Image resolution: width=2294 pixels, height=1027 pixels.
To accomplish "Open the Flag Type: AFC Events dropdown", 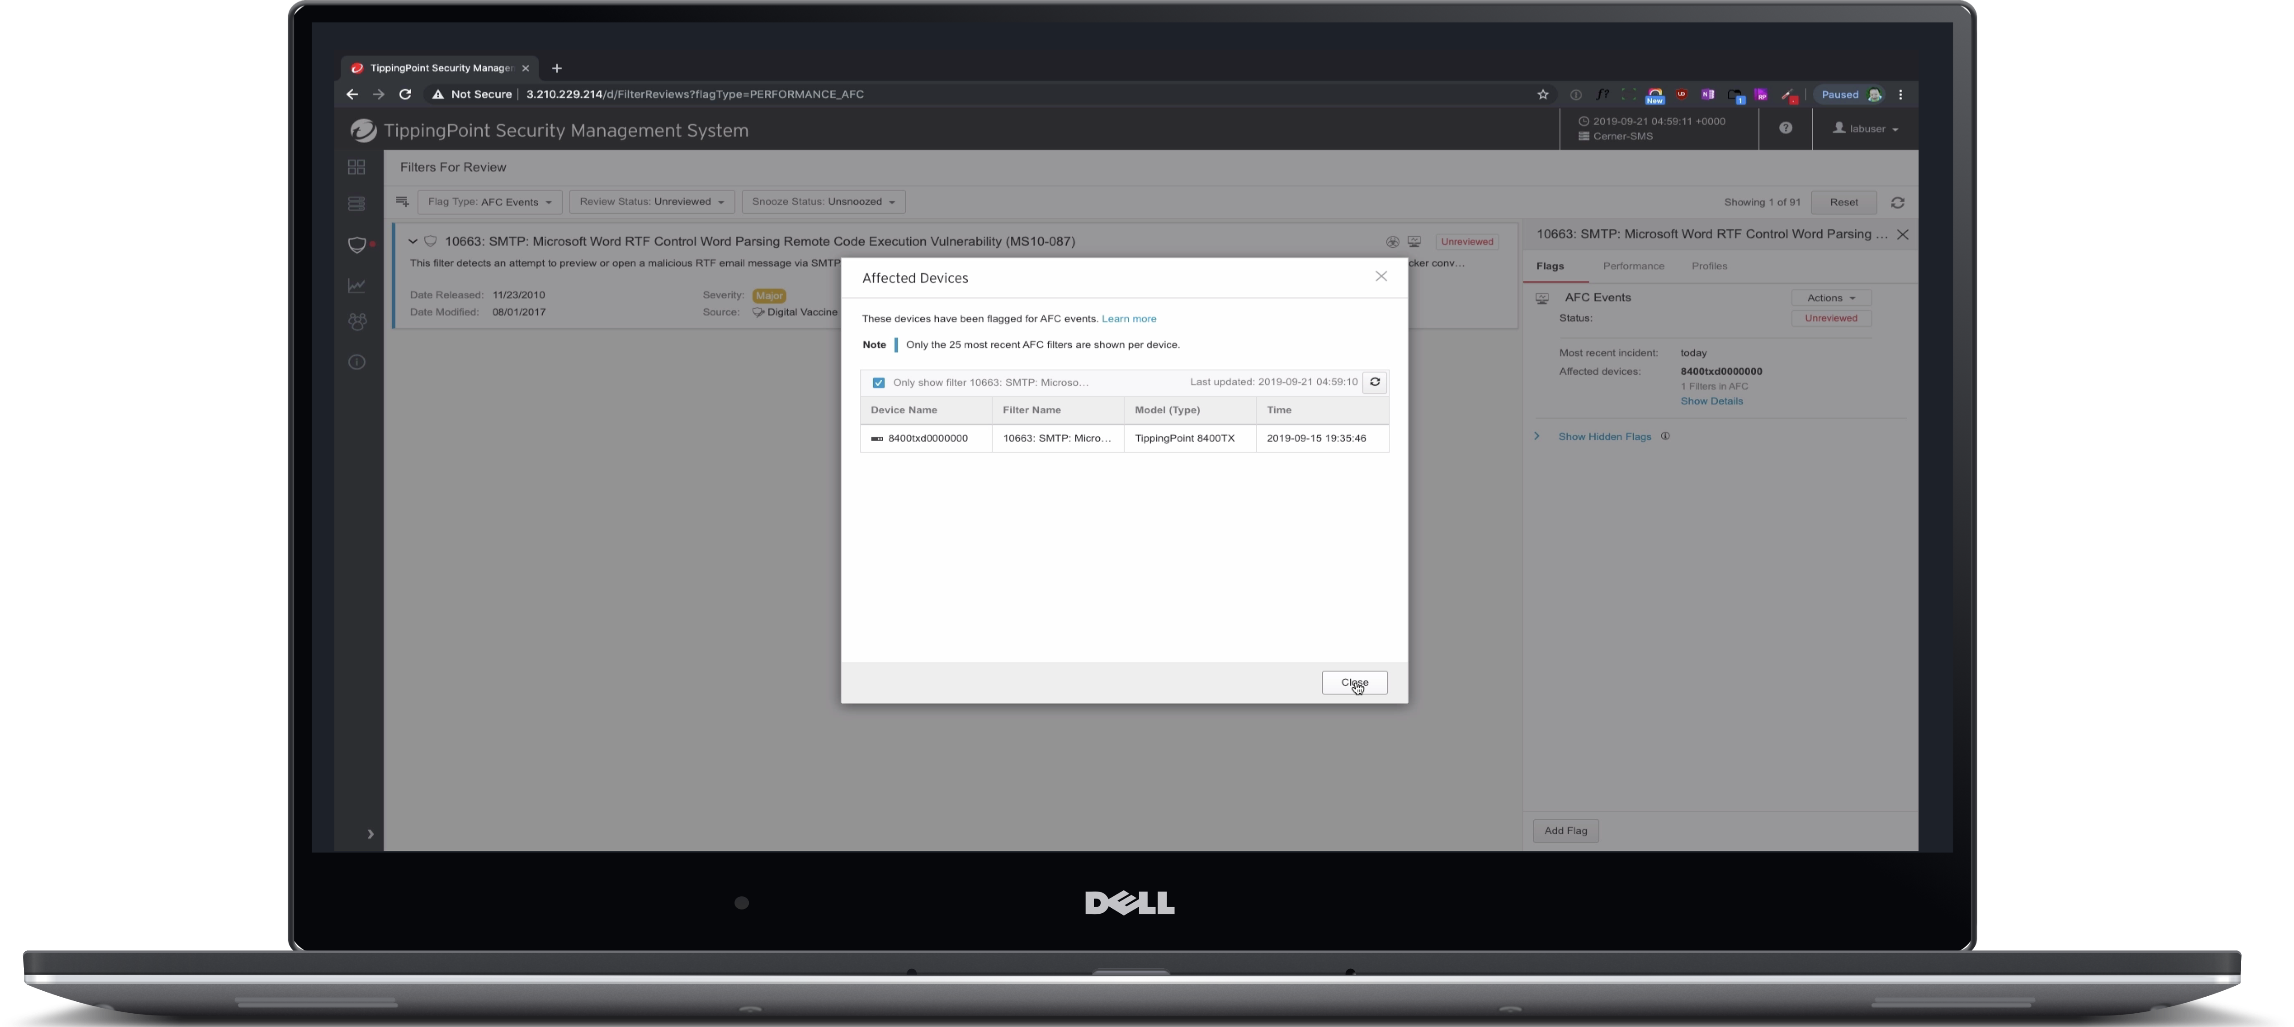I will click(x=490, y=202).
